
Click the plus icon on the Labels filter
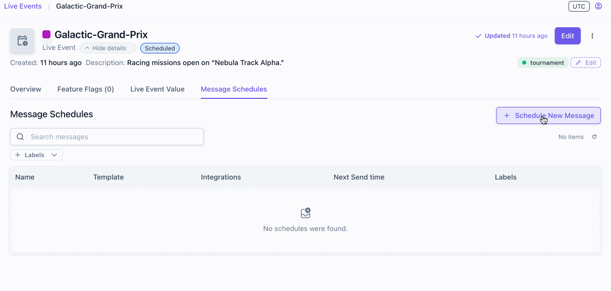pos(17,155)
